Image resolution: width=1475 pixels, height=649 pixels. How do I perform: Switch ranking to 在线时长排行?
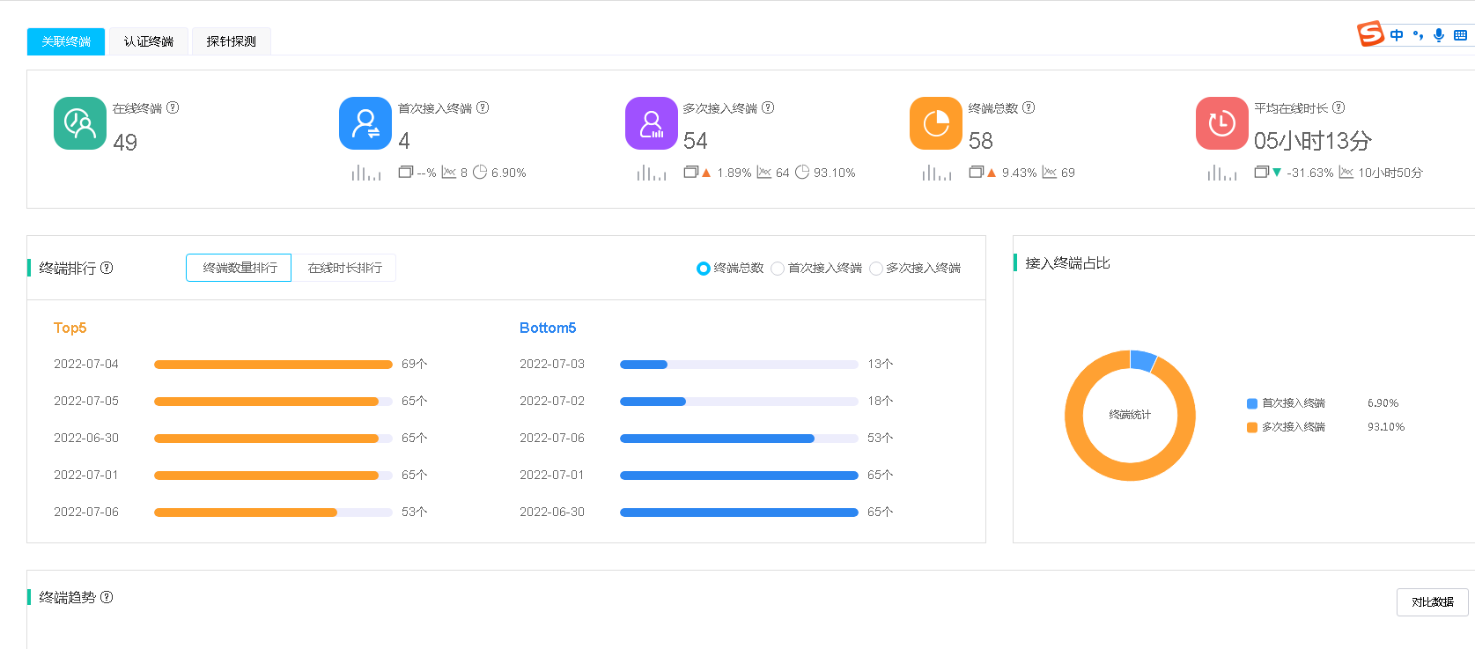pos(344,268)
